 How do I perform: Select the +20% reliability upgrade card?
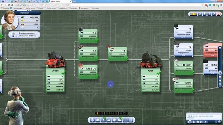(184, 86)
